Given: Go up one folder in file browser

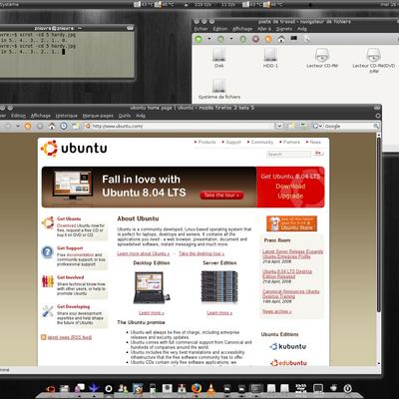Looking at the screenshot, I should [x=243, y=39].
